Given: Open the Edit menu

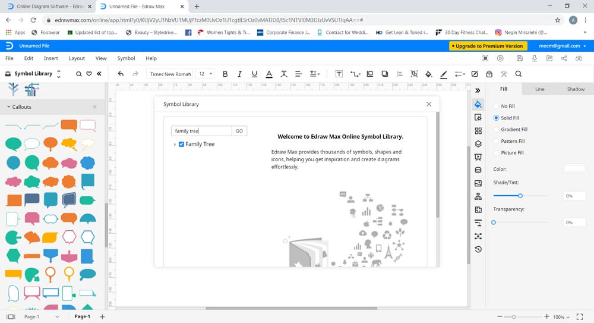Looking at the screenshot, I should (29, 58).
